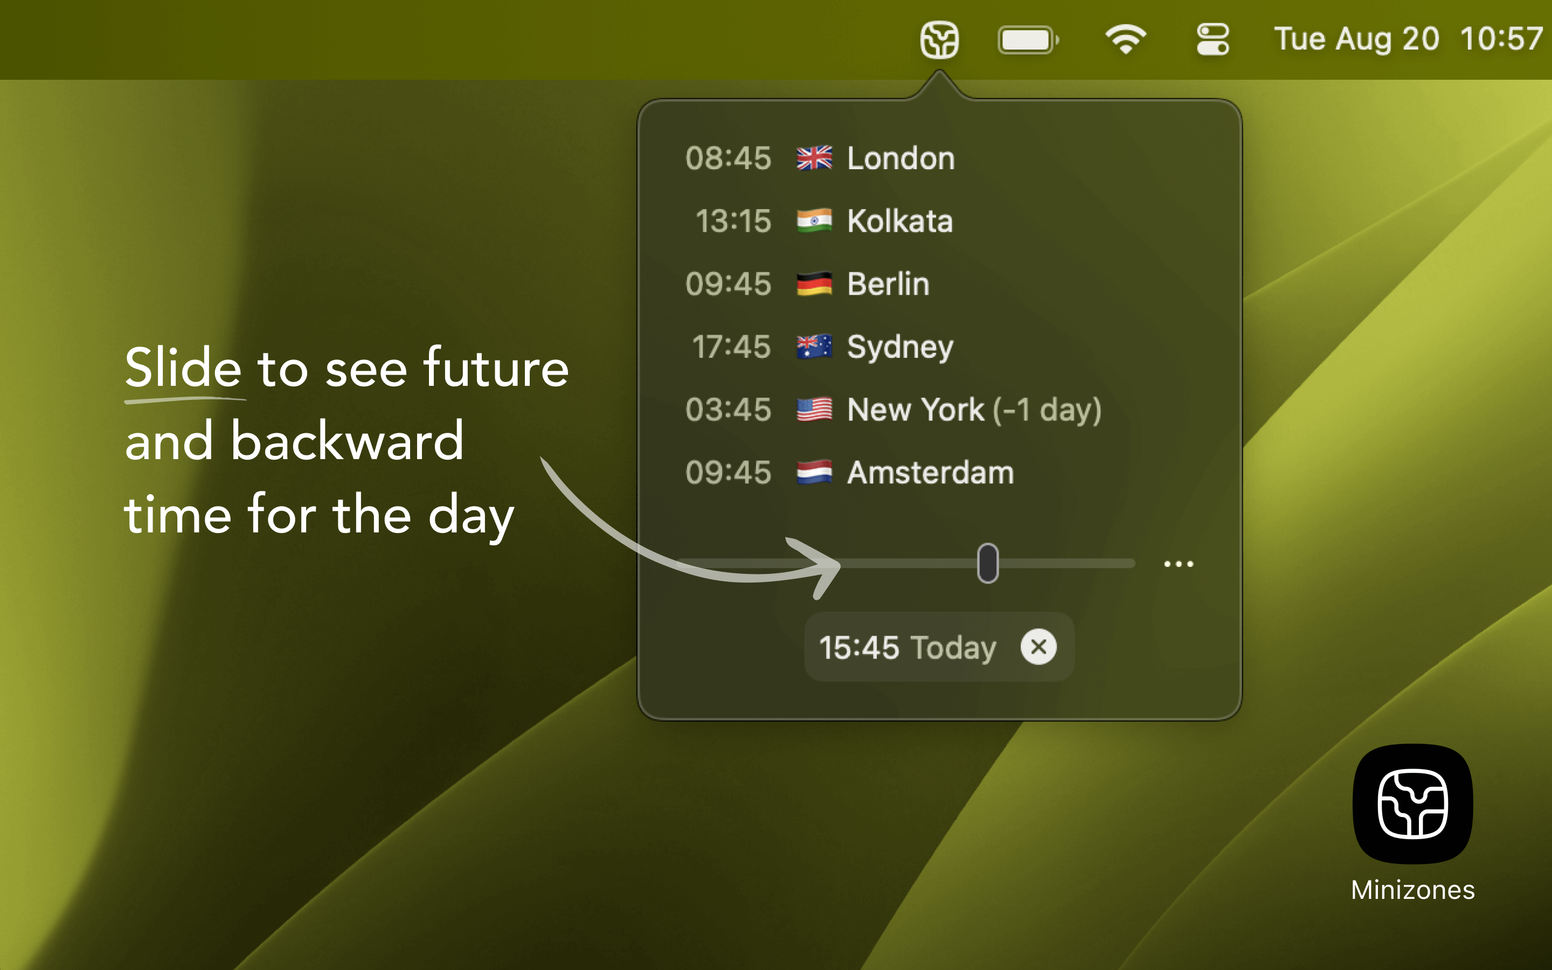This screenshot has width=1552, height=970.
Task: Click the battery status icon
Action: click(x=1028, y=40)
